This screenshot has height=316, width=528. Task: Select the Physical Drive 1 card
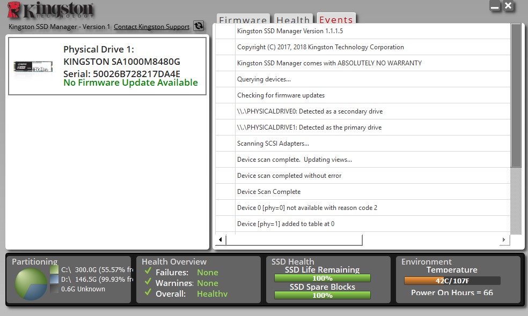107,66
